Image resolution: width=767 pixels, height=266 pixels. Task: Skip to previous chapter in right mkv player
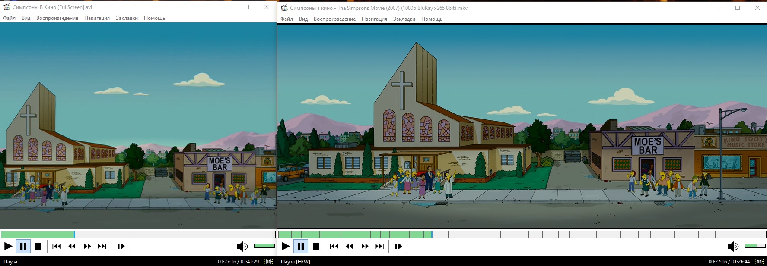pyautogui.click(x=334, y=246)
